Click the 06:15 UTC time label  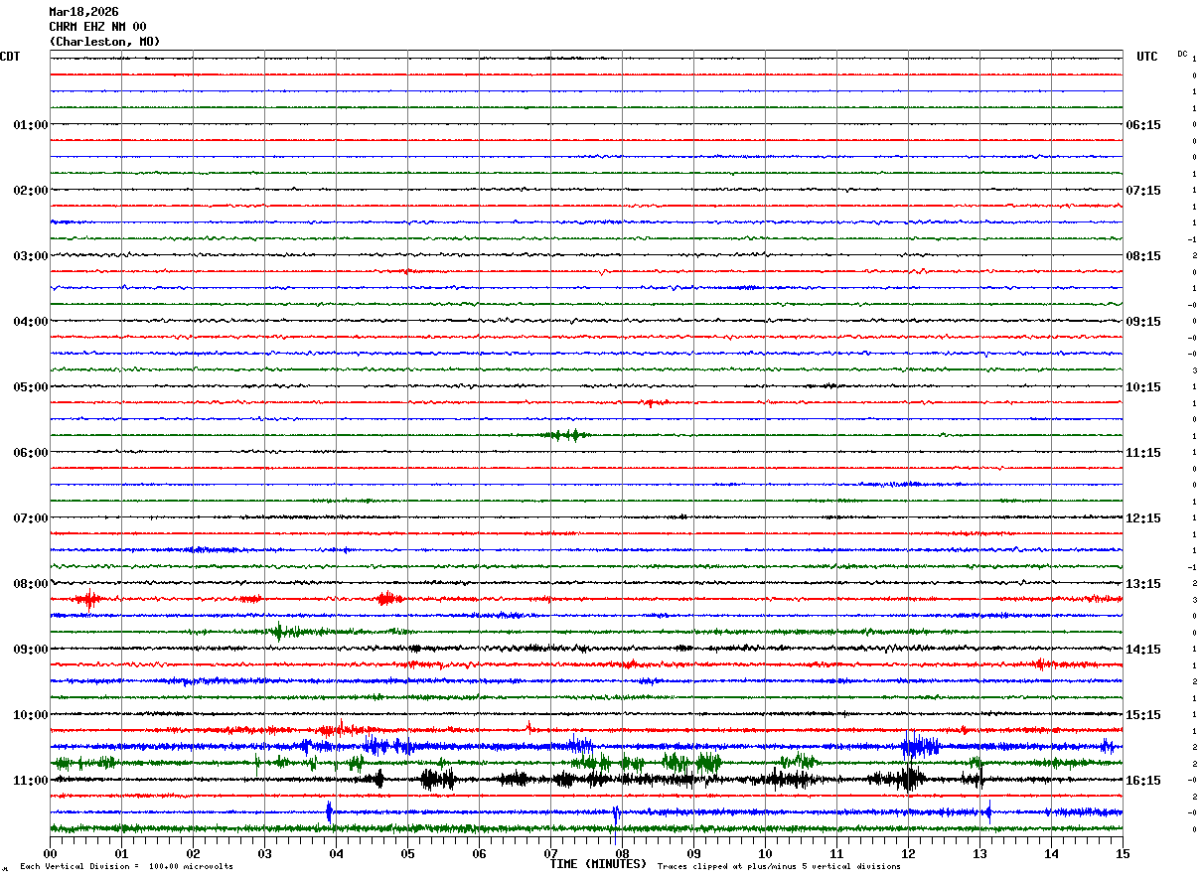(x=1143, y=125)
